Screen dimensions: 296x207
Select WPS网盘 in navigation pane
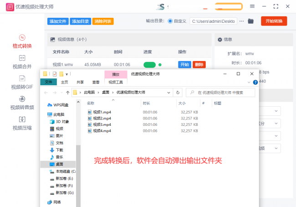[58, 105]
